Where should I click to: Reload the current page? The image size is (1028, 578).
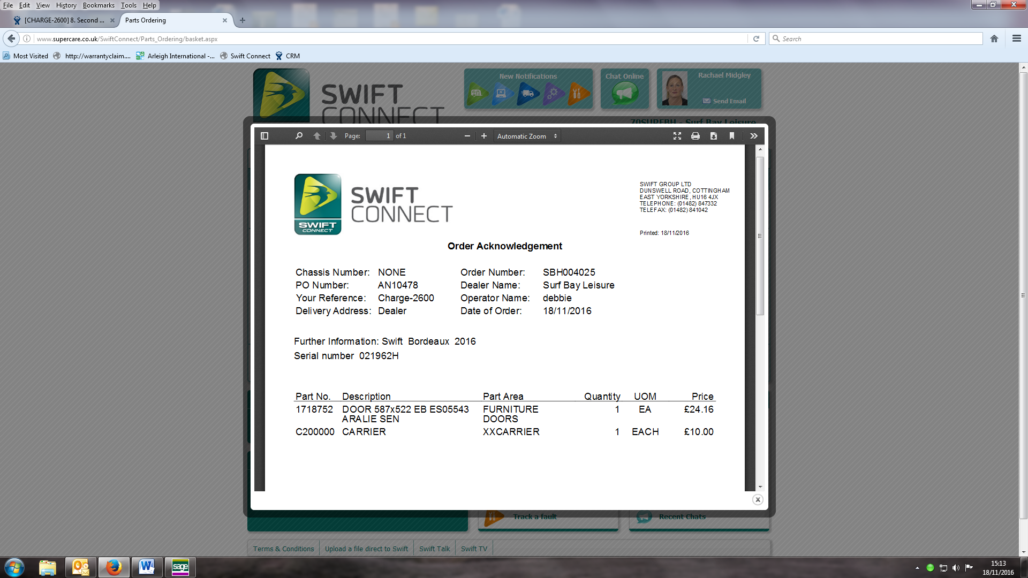(756, 39)
